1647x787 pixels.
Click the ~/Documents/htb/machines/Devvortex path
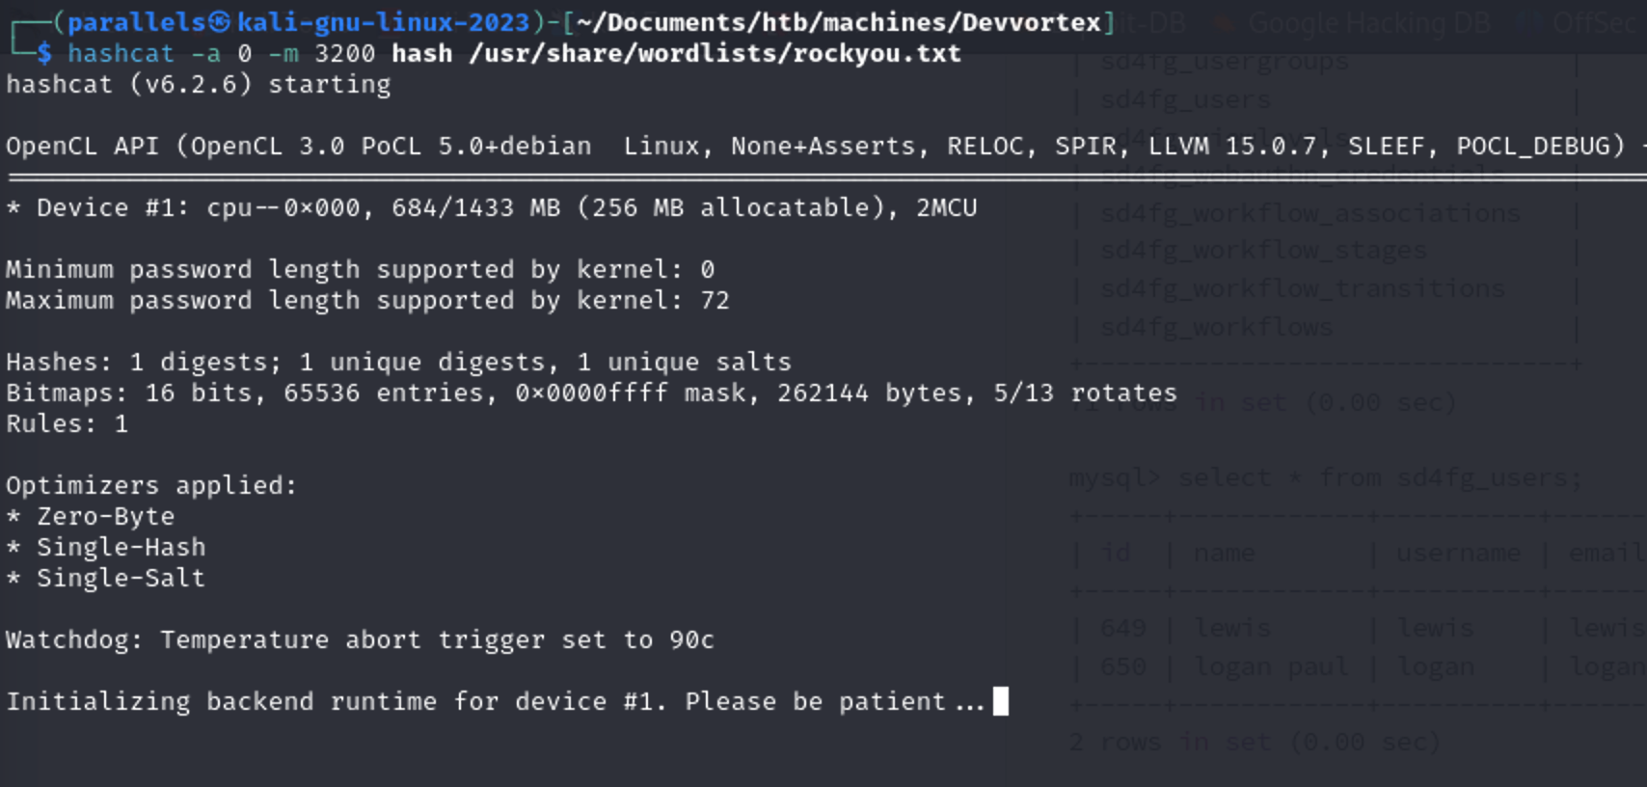pos(838,22)
